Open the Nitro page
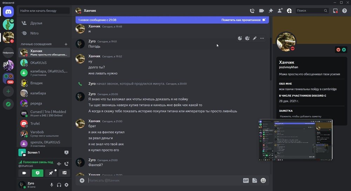Viewport: 351px width, 191px height. tap(44, 33)
